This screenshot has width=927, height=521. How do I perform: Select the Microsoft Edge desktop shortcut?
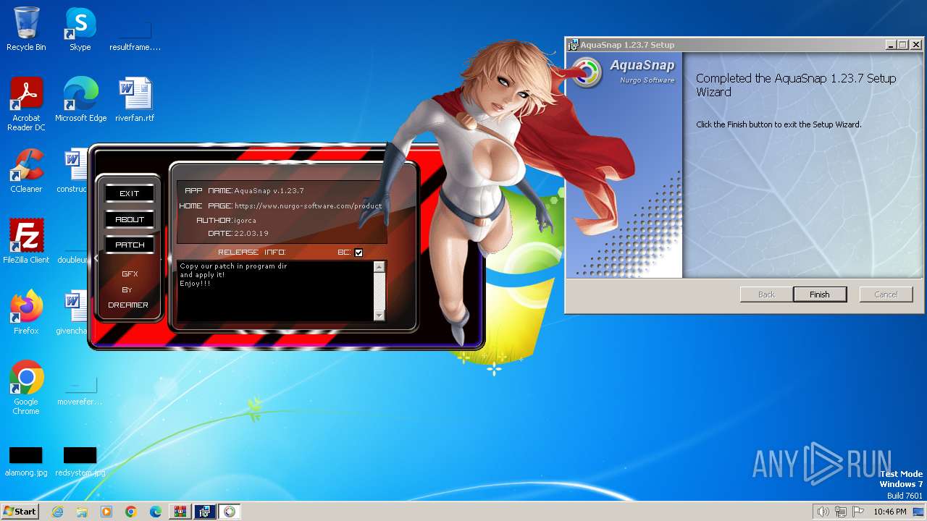pos(80,100)
